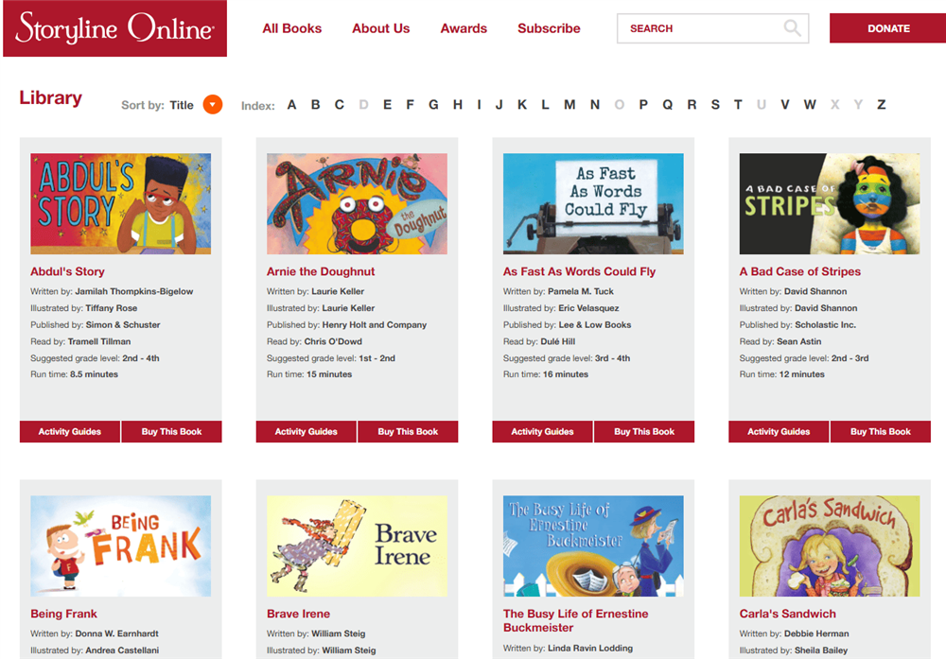Jump to index letter V
This screenshot has height=659, width=946.
(785, 105)
